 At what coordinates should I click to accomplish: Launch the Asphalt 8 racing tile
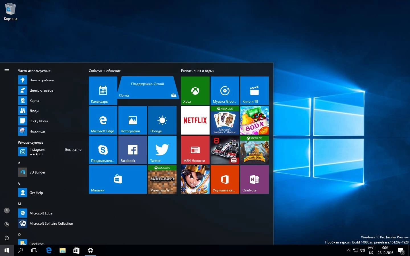coord(225,150)
